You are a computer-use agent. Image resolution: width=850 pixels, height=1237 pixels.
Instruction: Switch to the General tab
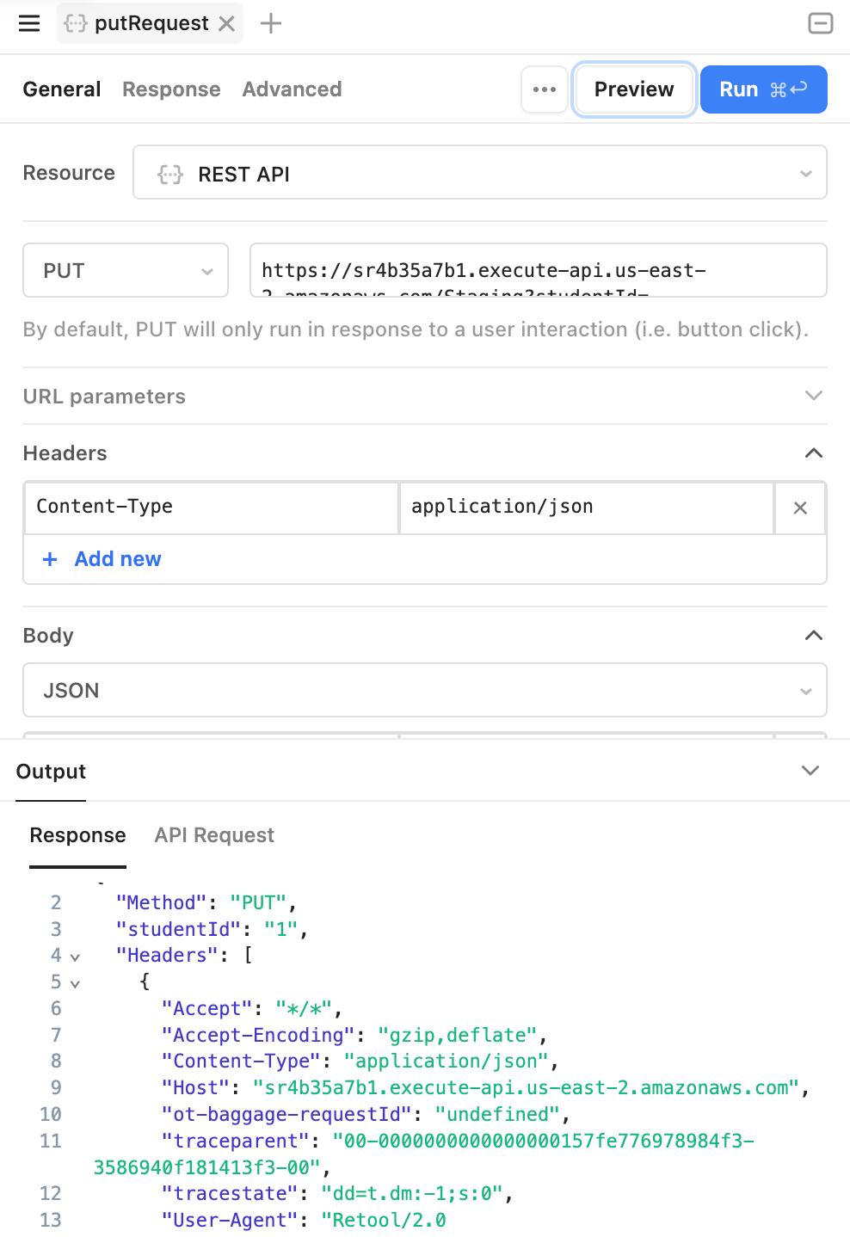click(x=62, y=89)
